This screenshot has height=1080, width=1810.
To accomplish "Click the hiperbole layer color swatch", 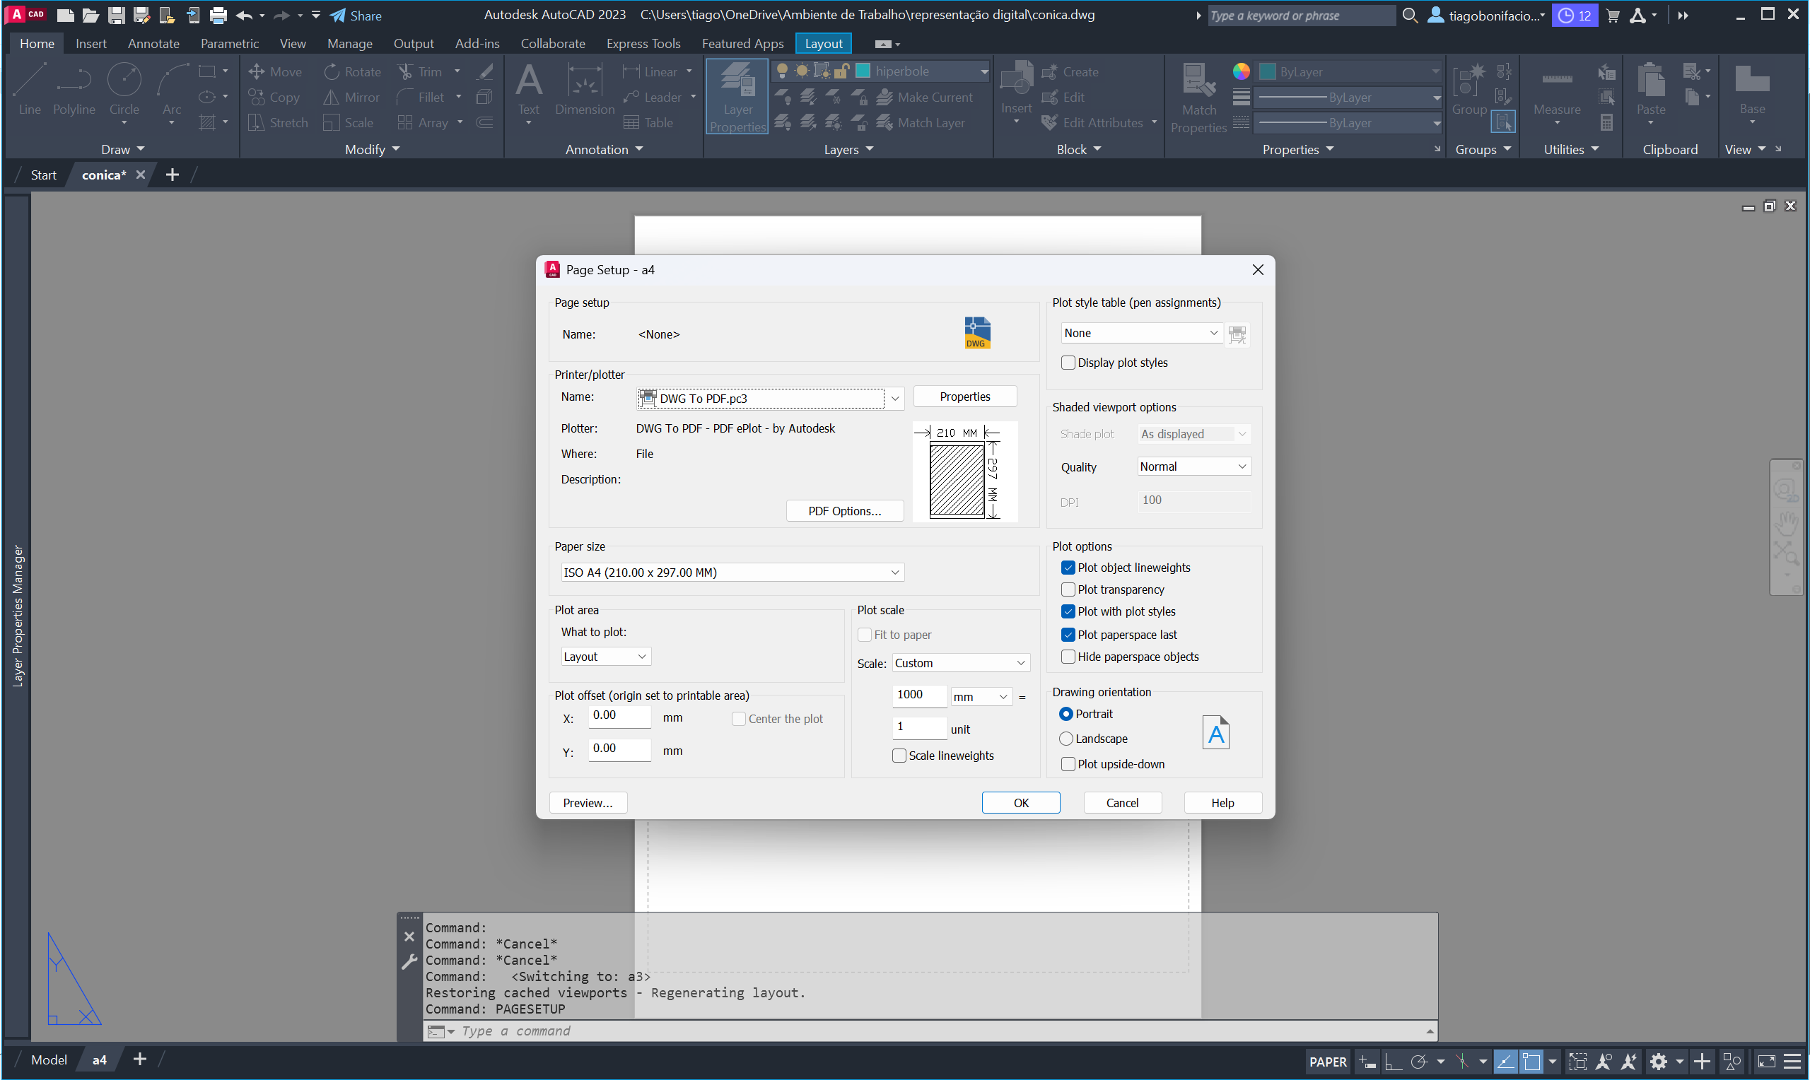I will 863,71.
